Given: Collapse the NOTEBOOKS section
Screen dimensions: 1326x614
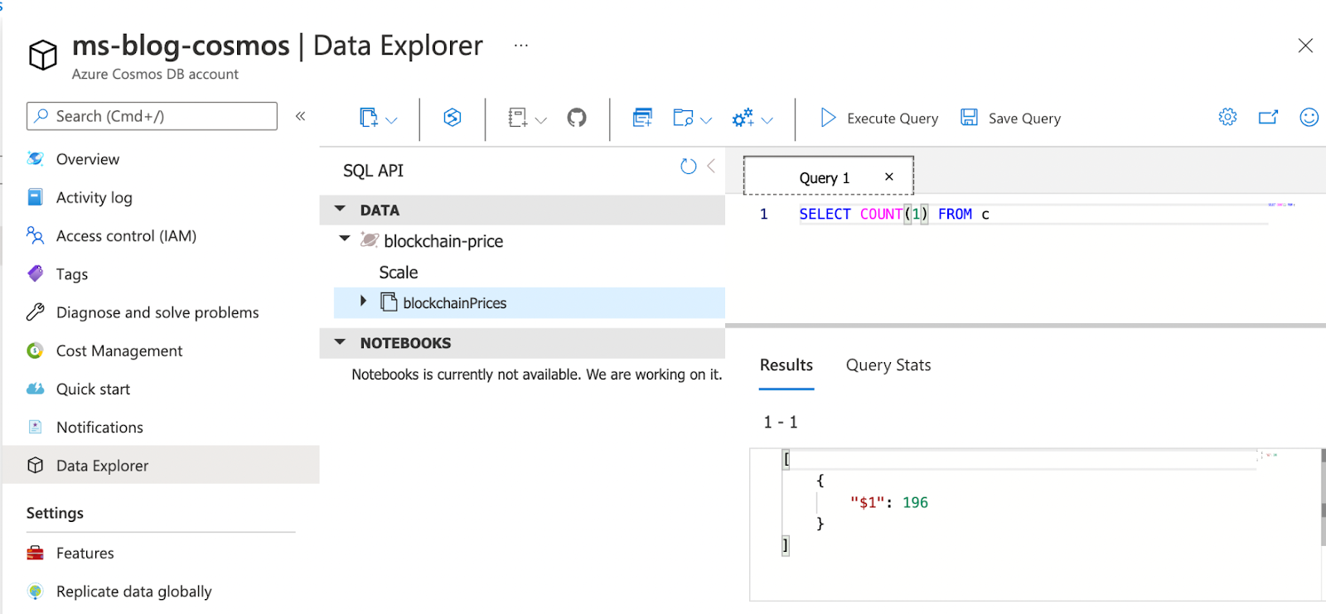Looking at the screenshot, I should (x=340, y=341).
